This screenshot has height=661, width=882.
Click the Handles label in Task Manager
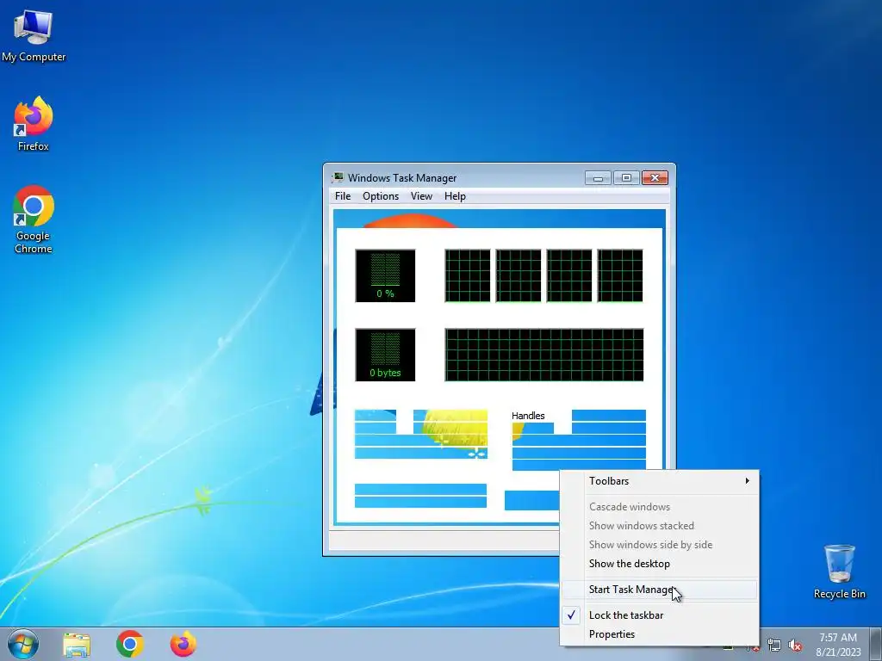point(528,416)
